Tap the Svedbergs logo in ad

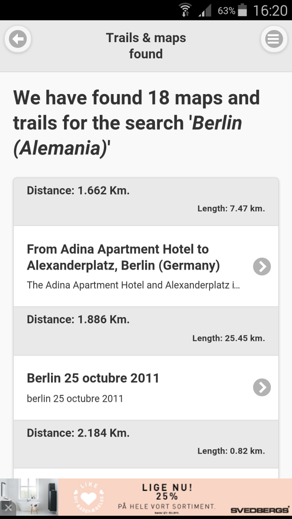click(260, 510)
